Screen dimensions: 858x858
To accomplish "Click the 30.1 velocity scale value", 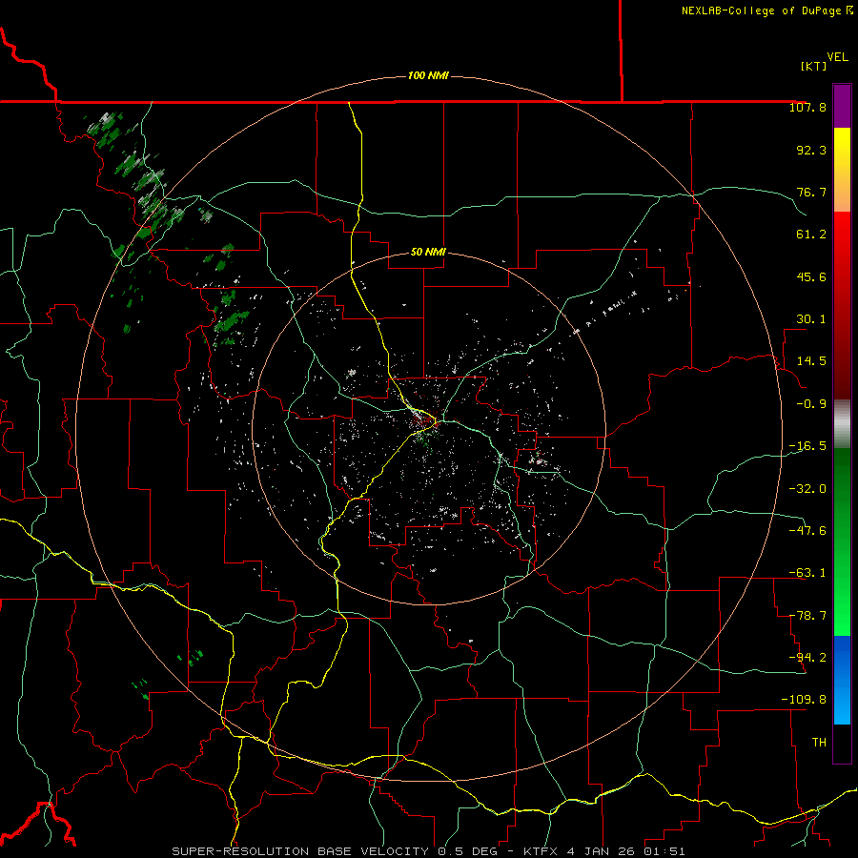I will tap(811, 319).
